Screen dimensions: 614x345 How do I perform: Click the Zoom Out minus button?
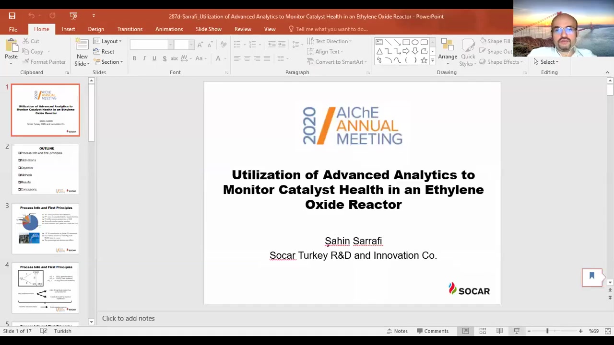click(x=529, y=331)
